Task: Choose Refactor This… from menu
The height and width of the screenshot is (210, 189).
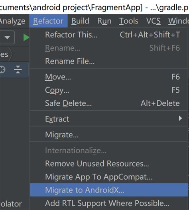Action: [x=108, y=35]
